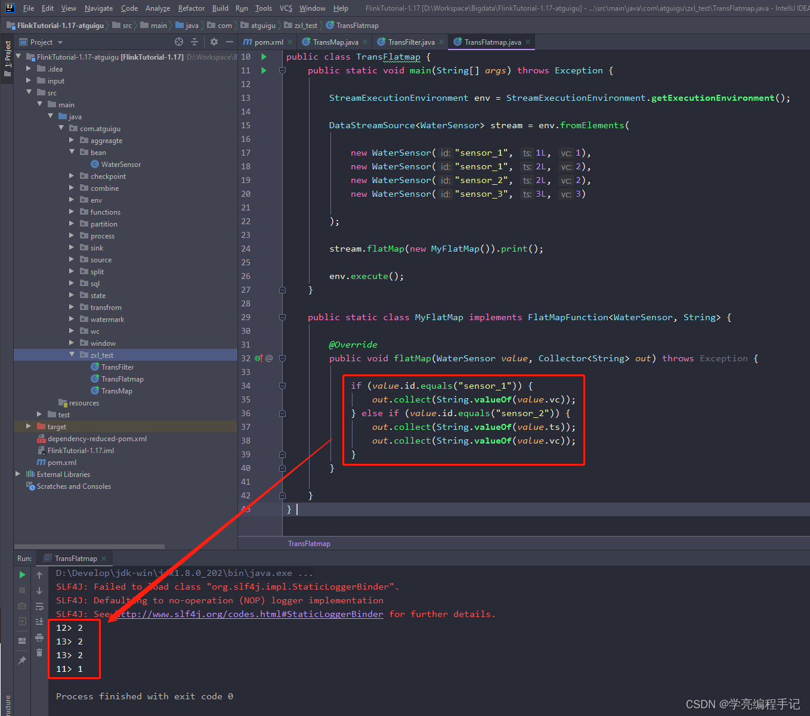Select Scratches and Consoles node

click(74, 486)
